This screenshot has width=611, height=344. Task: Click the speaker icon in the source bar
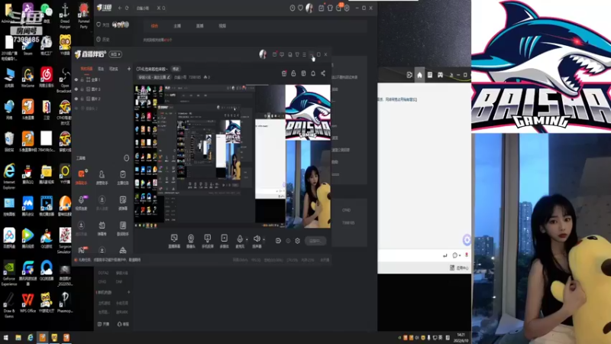[257, 239]
